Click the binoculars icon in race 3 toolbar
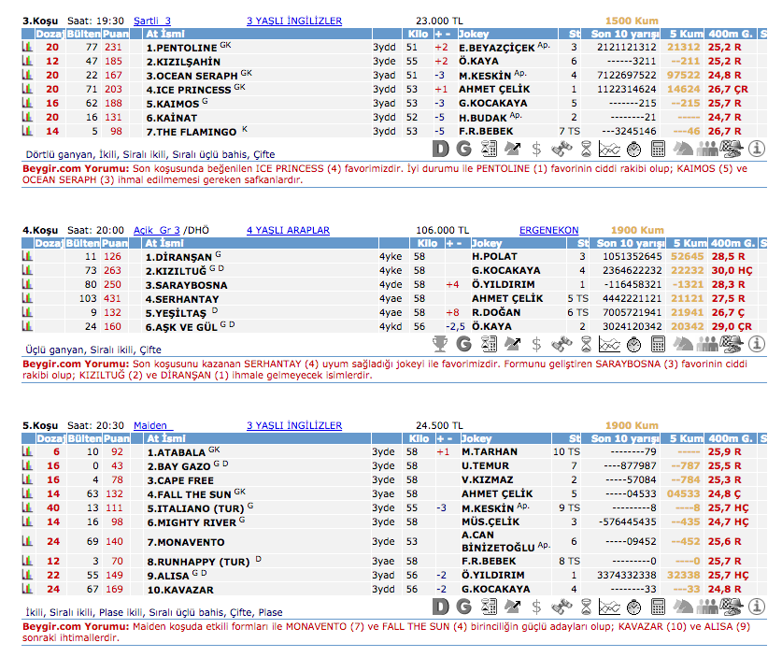Image resolution: width=782 pixels, height=657 pixels. click(561, 148)
